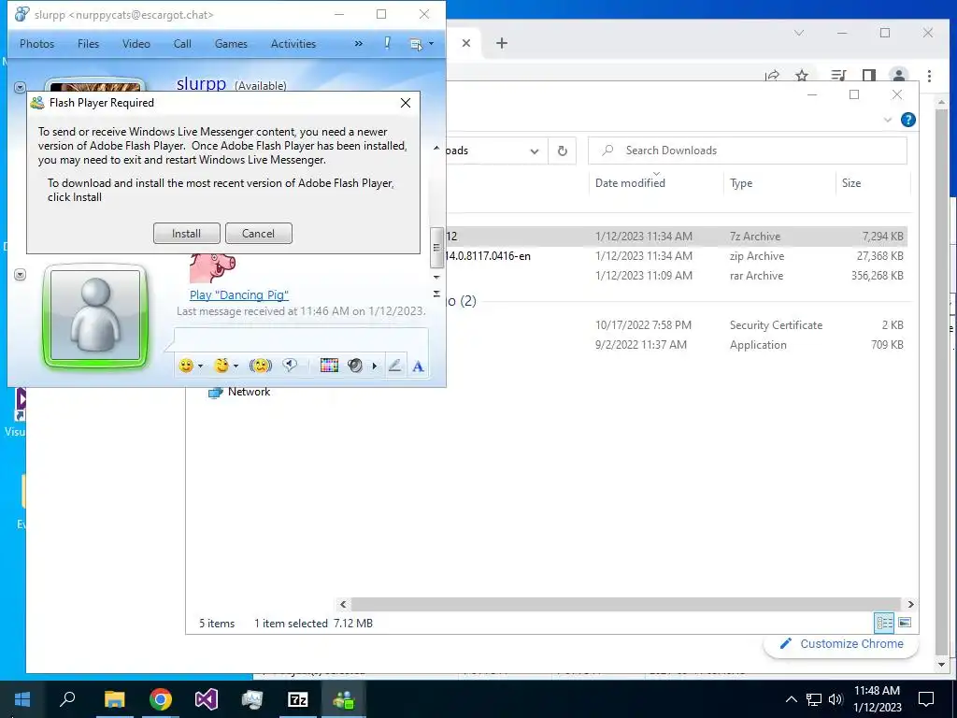Show hidden system tray icons
The image size is (957, 718).
791,699
